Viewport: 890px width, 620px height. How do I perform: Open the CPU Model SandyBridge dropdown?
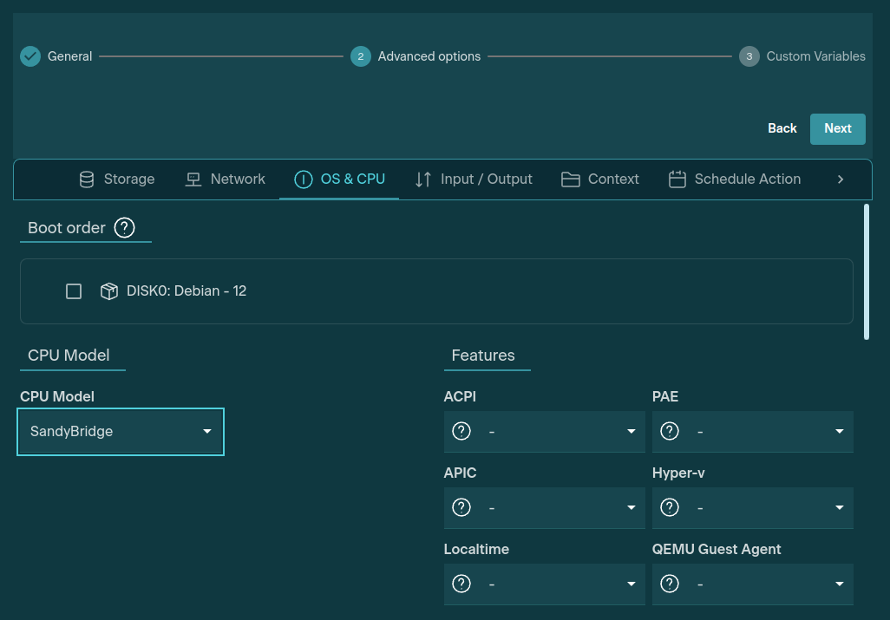121,432
